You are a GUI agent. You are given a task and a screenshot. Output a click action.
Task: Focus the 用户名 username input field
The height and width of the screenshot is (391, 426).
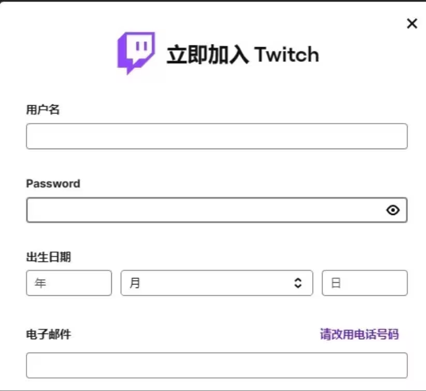(x=217, y=136)
